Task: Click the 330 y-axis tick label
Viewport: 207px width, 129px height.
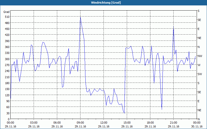Action: pyautogui.click(x=7, y=53)
